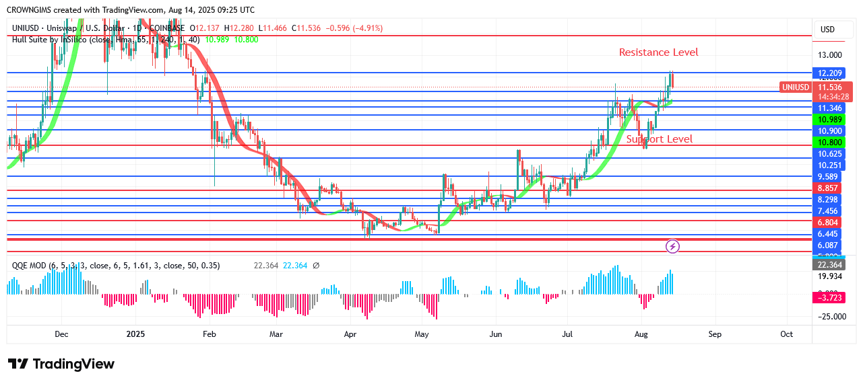Click the Support Level annotation
863x384 pixels.
tap(659, 139)
